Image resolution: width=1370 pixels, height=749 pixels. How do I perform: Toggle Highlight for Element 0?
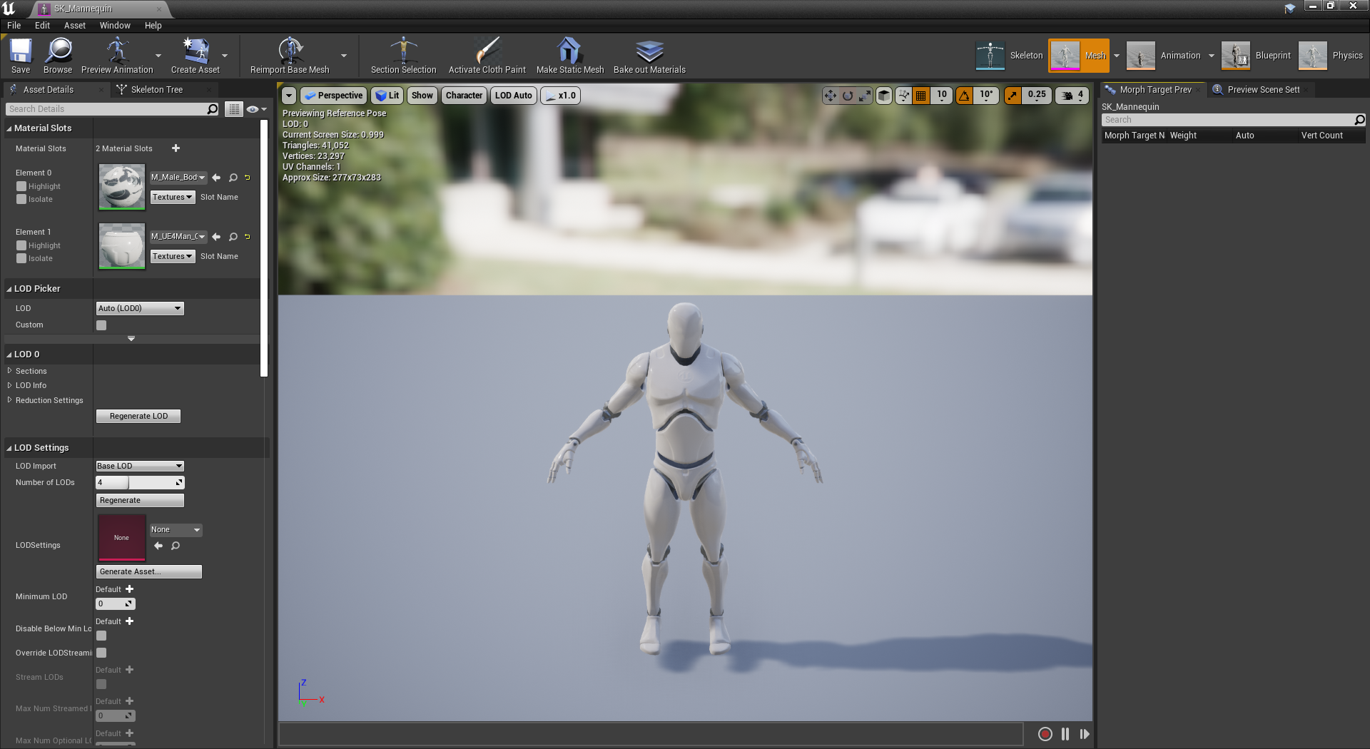pos(21,187)
